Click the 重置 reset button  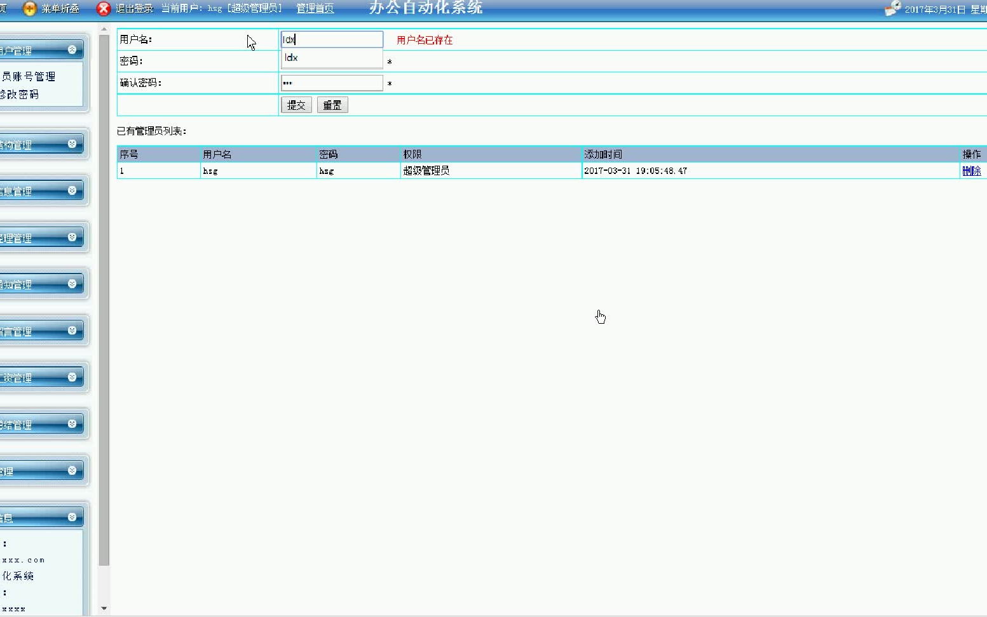coord(332,105)
